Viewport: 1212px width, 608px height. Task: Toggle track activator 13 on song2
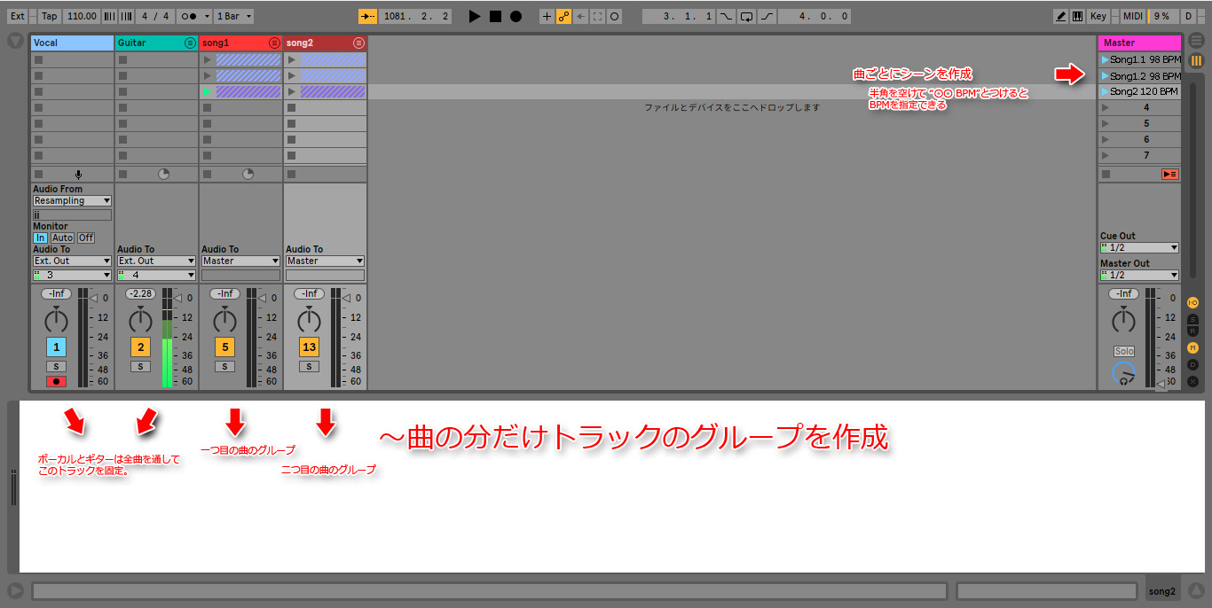pyautogui.click(x=309, y=347)
